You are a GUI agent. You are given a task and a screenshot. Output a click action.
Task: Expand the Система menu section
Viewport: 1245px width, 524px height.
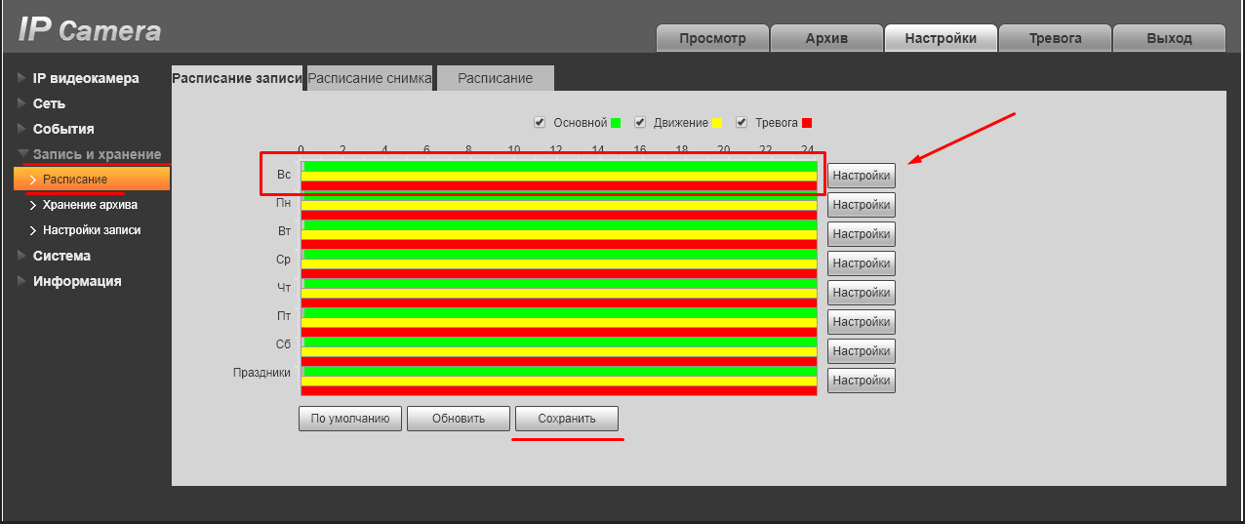61,256
